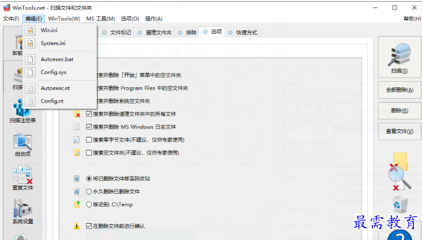422x240 pixels.
Task: Click the icon beside 永久删除已删除文件
Action: pyautogui.click(x=77, y=192)
